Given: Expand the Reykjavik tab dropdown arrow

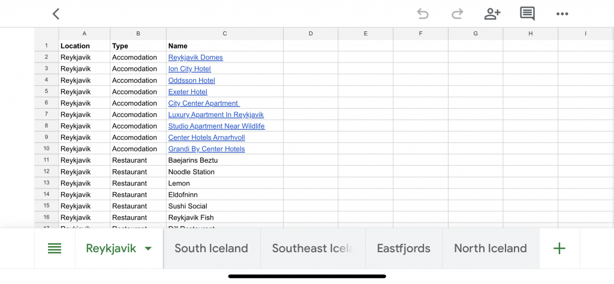Looking at the screenshot, I should point(148,249).
